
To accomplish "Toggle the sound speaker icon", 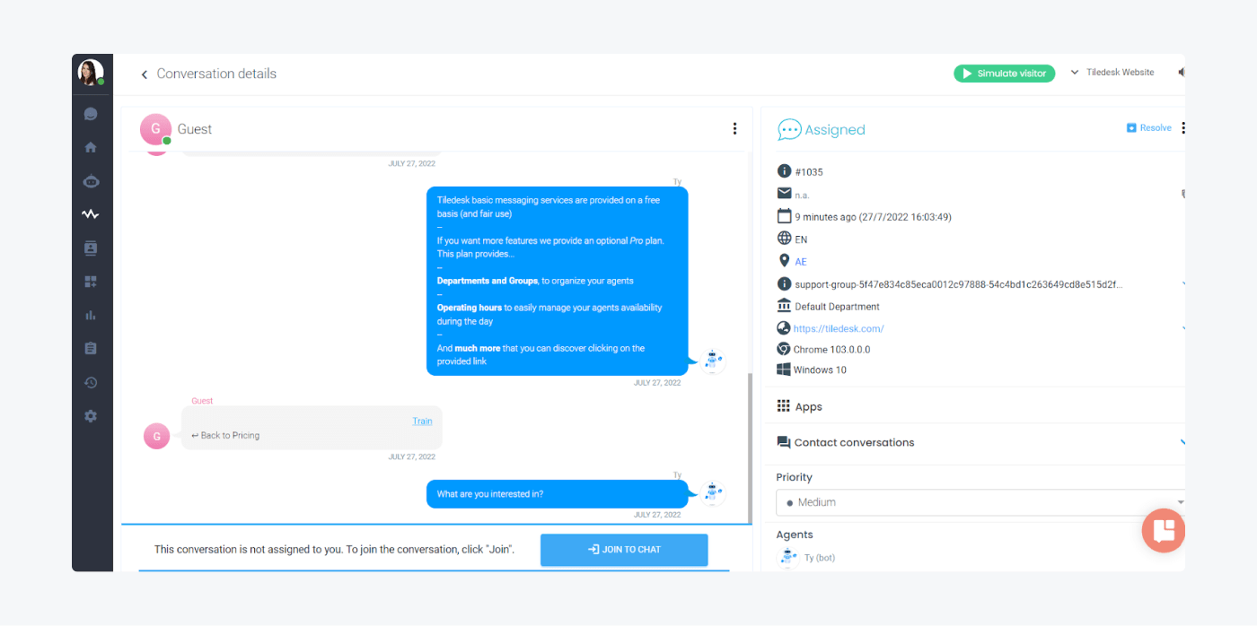I will tap(1182, 73).
